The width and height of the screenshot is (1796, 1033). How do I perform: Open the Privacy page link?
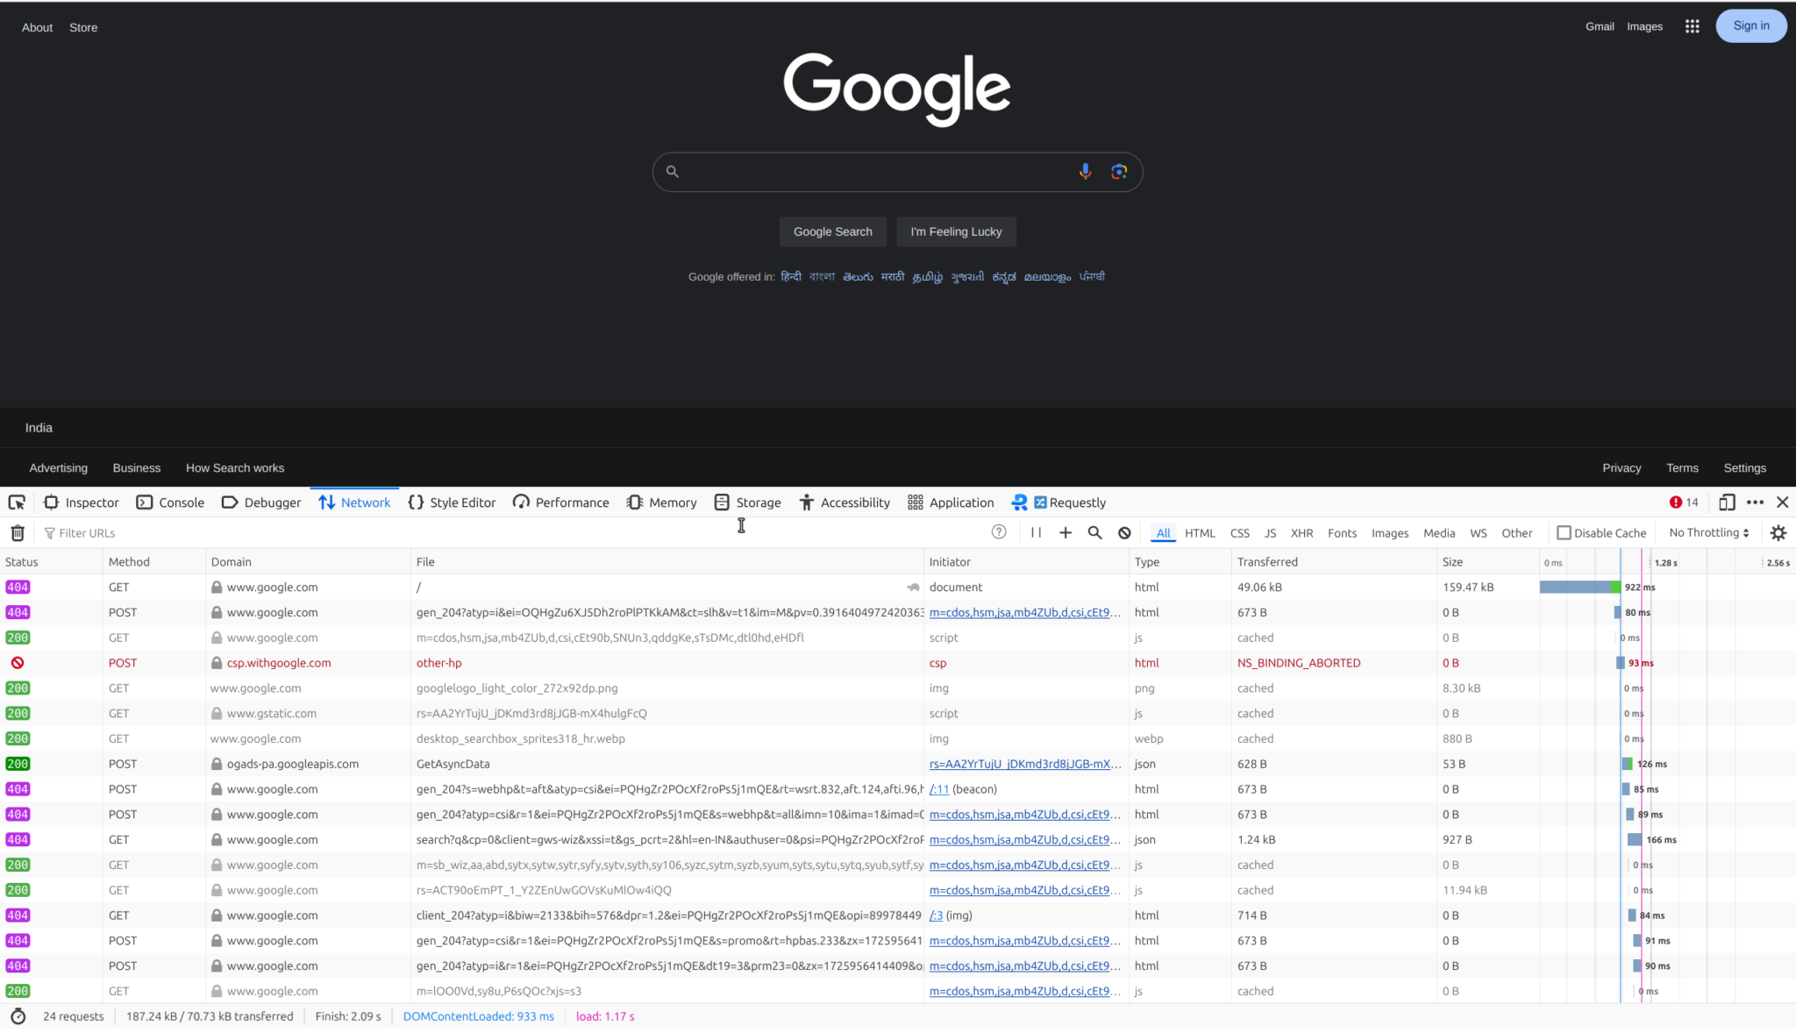[x=1621, y=467]
